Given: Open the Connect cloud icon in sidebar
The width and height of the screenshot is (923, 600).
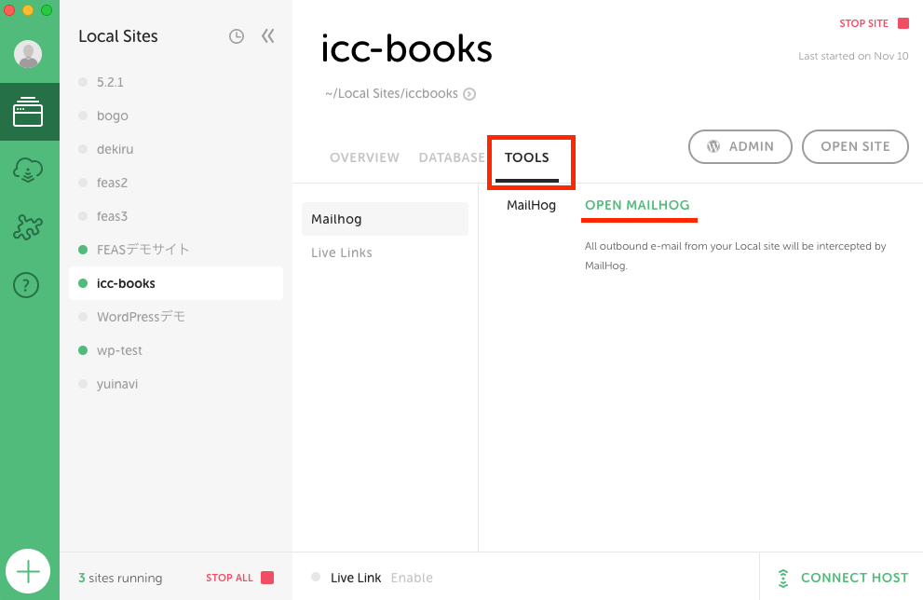Looking at the screenshot, I should pos(28,170).
